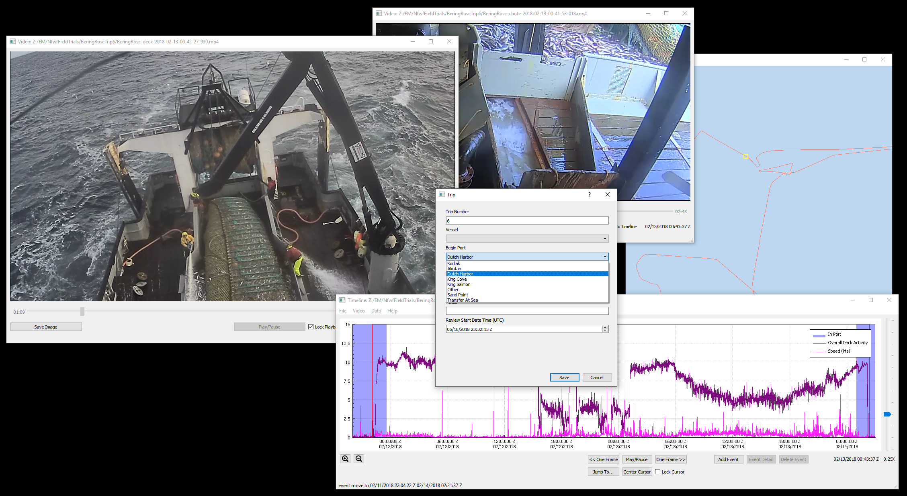Click In Port legend entry
This screenshot has height=496, width=907.
[x=834, y=334]
